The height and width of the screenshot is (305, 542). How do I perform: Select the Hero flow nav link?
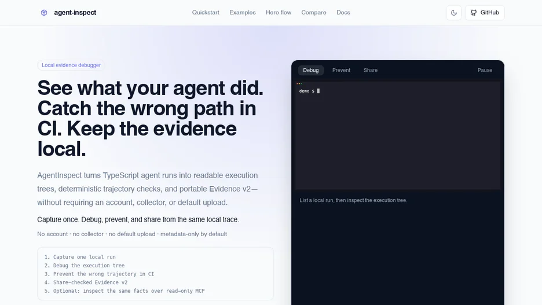279,12
